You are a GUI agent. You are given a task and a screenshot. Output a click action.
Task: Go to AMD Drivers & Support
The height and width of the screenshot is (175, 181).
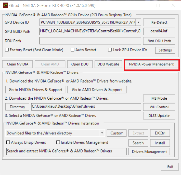[x=97, y=90]
